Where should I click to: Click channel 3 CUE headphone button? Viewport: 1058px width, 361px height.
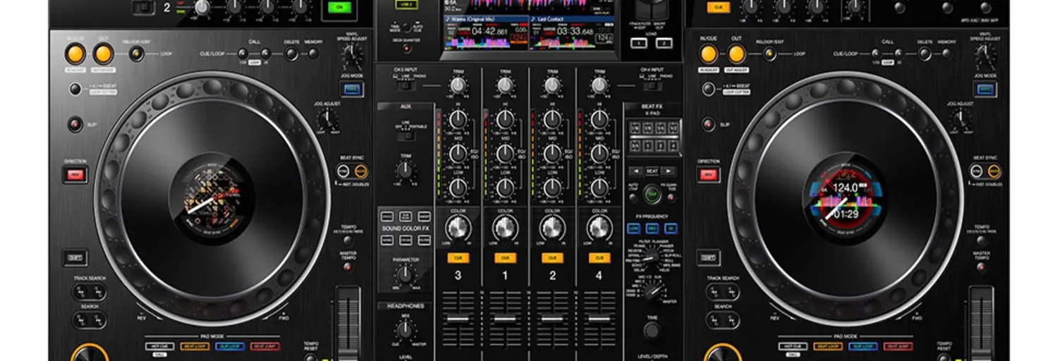click(x=458, y=258)
